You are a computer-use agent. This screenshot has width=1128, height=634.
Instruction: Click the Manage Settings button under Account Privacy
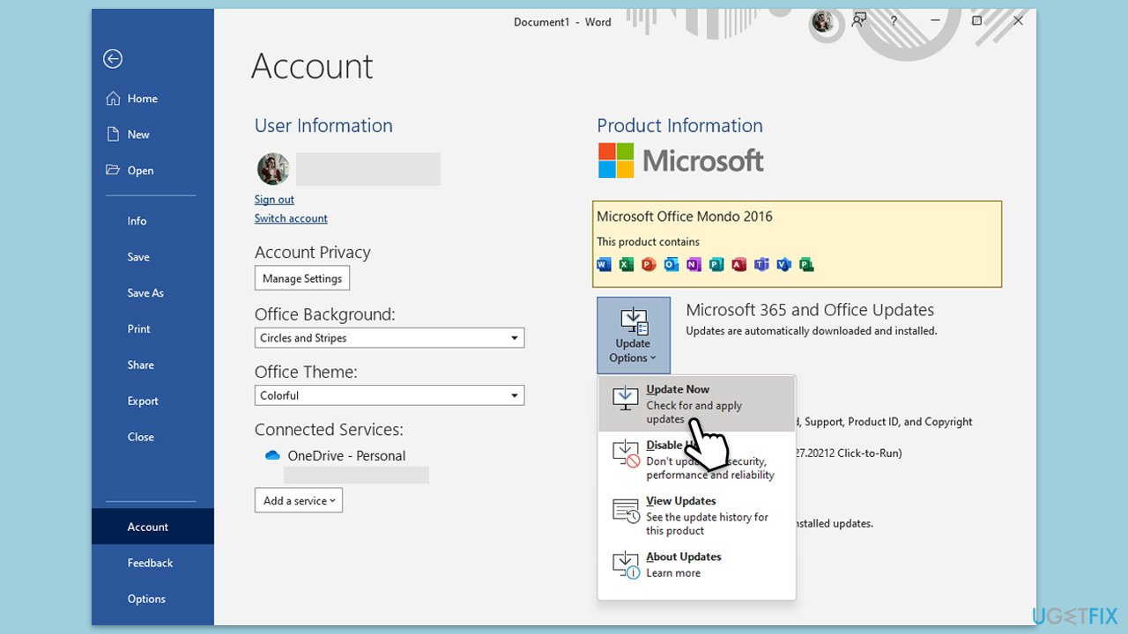[301, 277]
